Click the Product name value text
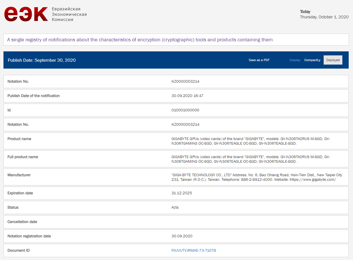This screenshot has width=353, height=260. point(251,141)
